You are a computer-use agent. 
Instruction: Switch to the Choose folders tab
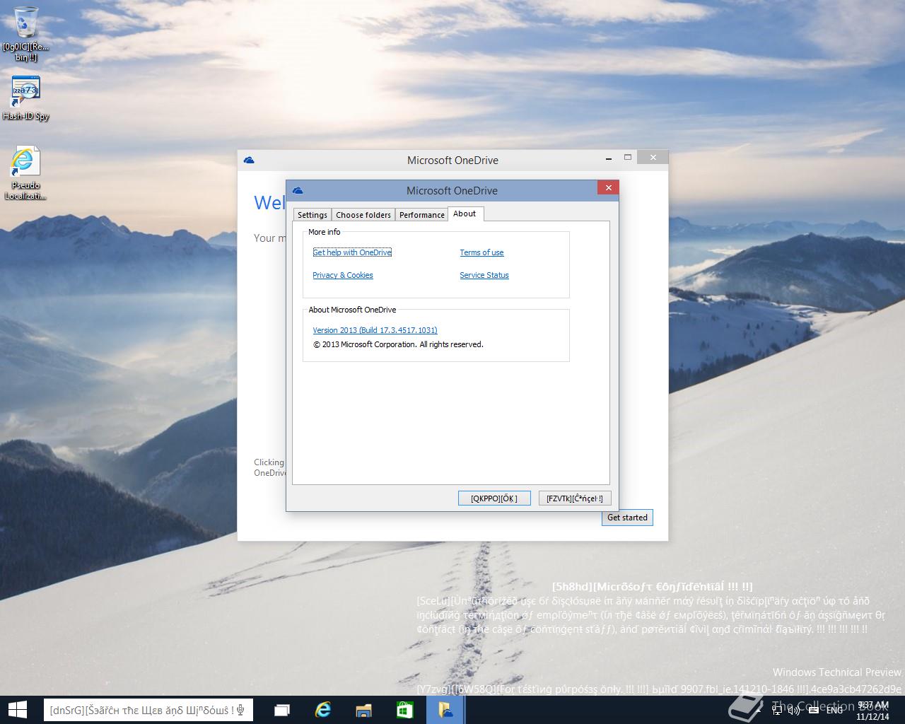tap(363, 215)
